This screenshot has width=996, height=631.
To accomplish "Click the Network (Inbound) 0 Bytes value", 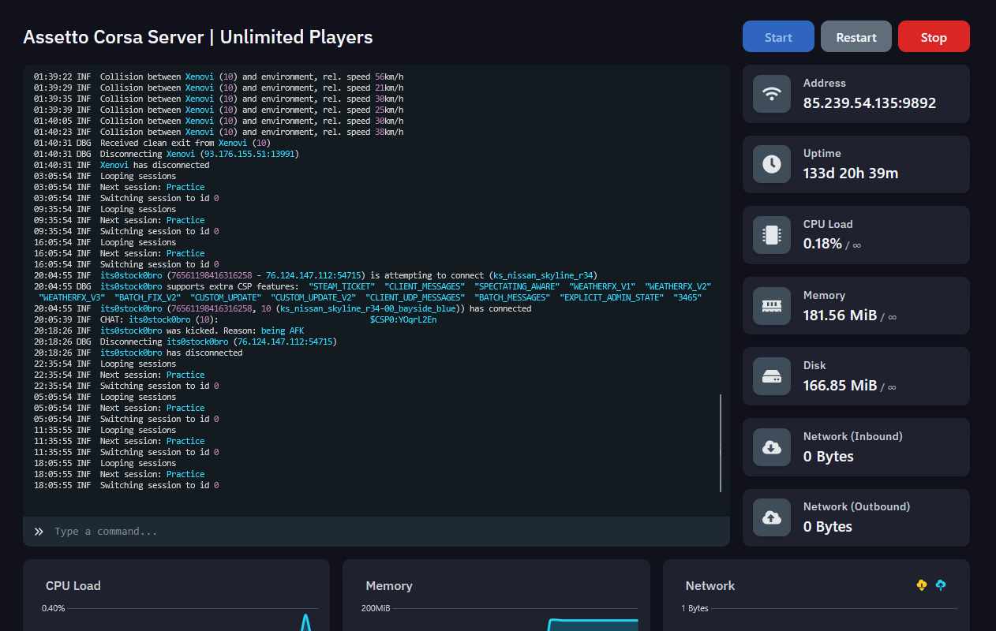I will coord(829,456).
